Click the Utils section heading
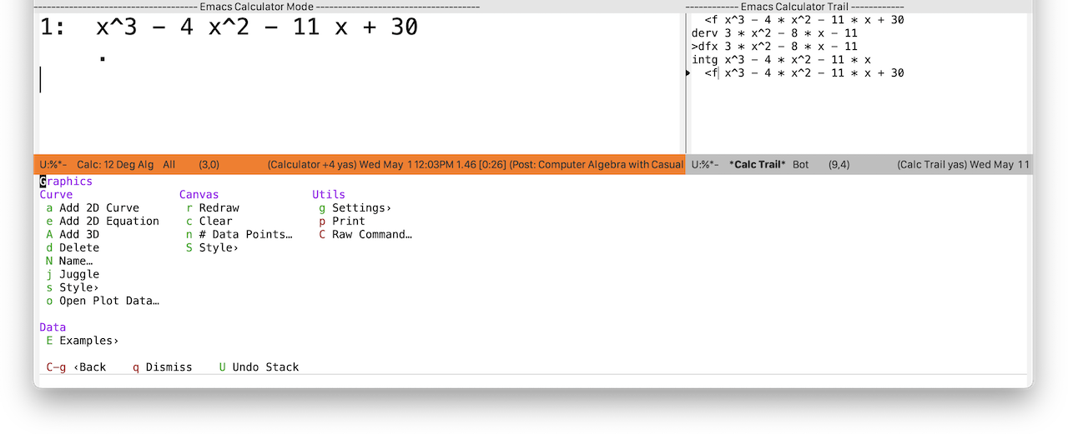1068x434 pixels. [329, 194]
